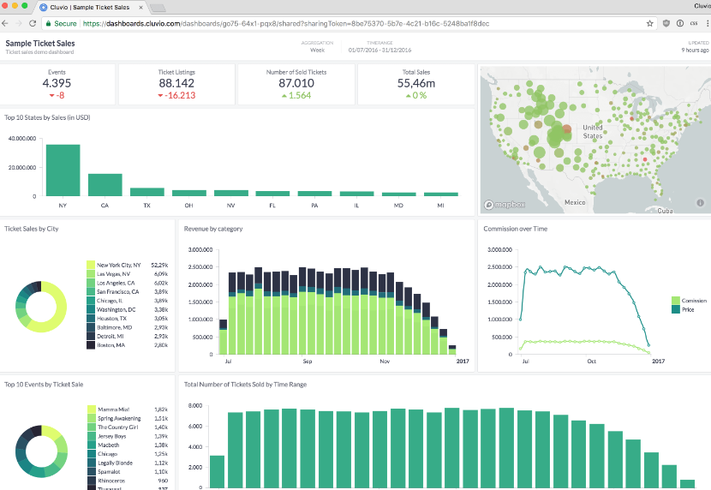Open a new browser tab
Screen dimensions: 711x490
(158, 8)
